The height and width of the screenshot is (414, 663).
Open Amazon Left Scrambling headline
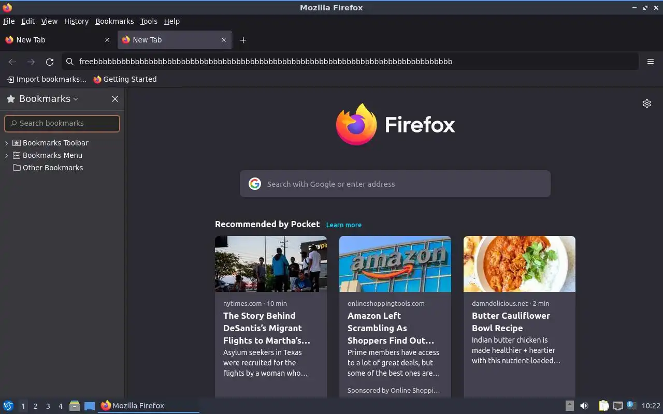pos(391,328)
